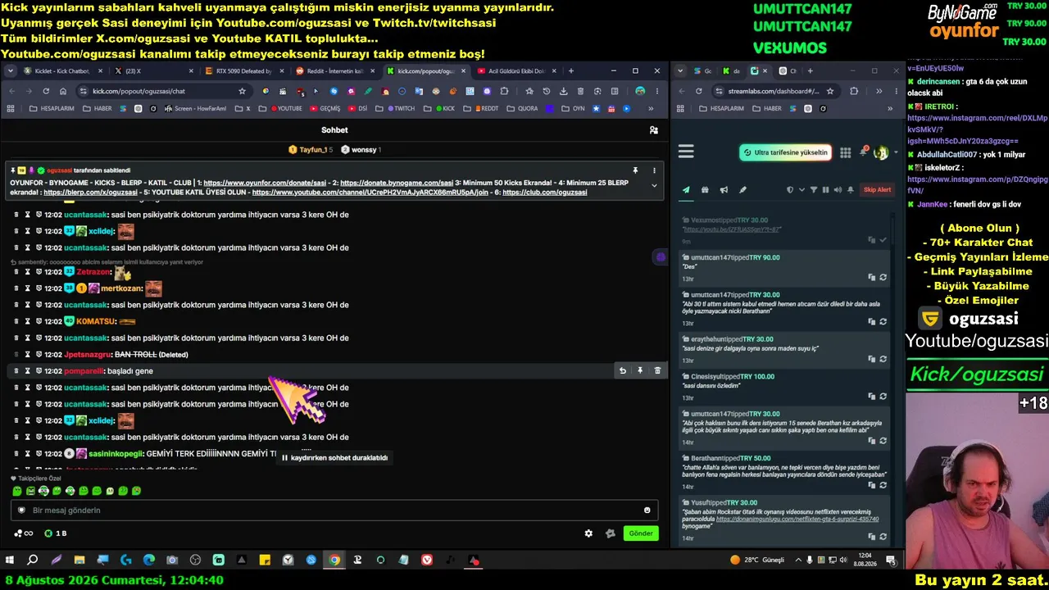
Task: Click the shield identity icon in message field
Action: pos(22,511)
